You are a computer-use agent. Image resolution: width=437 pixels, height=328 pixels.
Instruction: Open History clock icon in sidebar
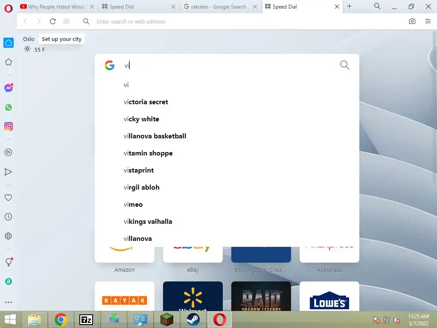tap(9, 217)
